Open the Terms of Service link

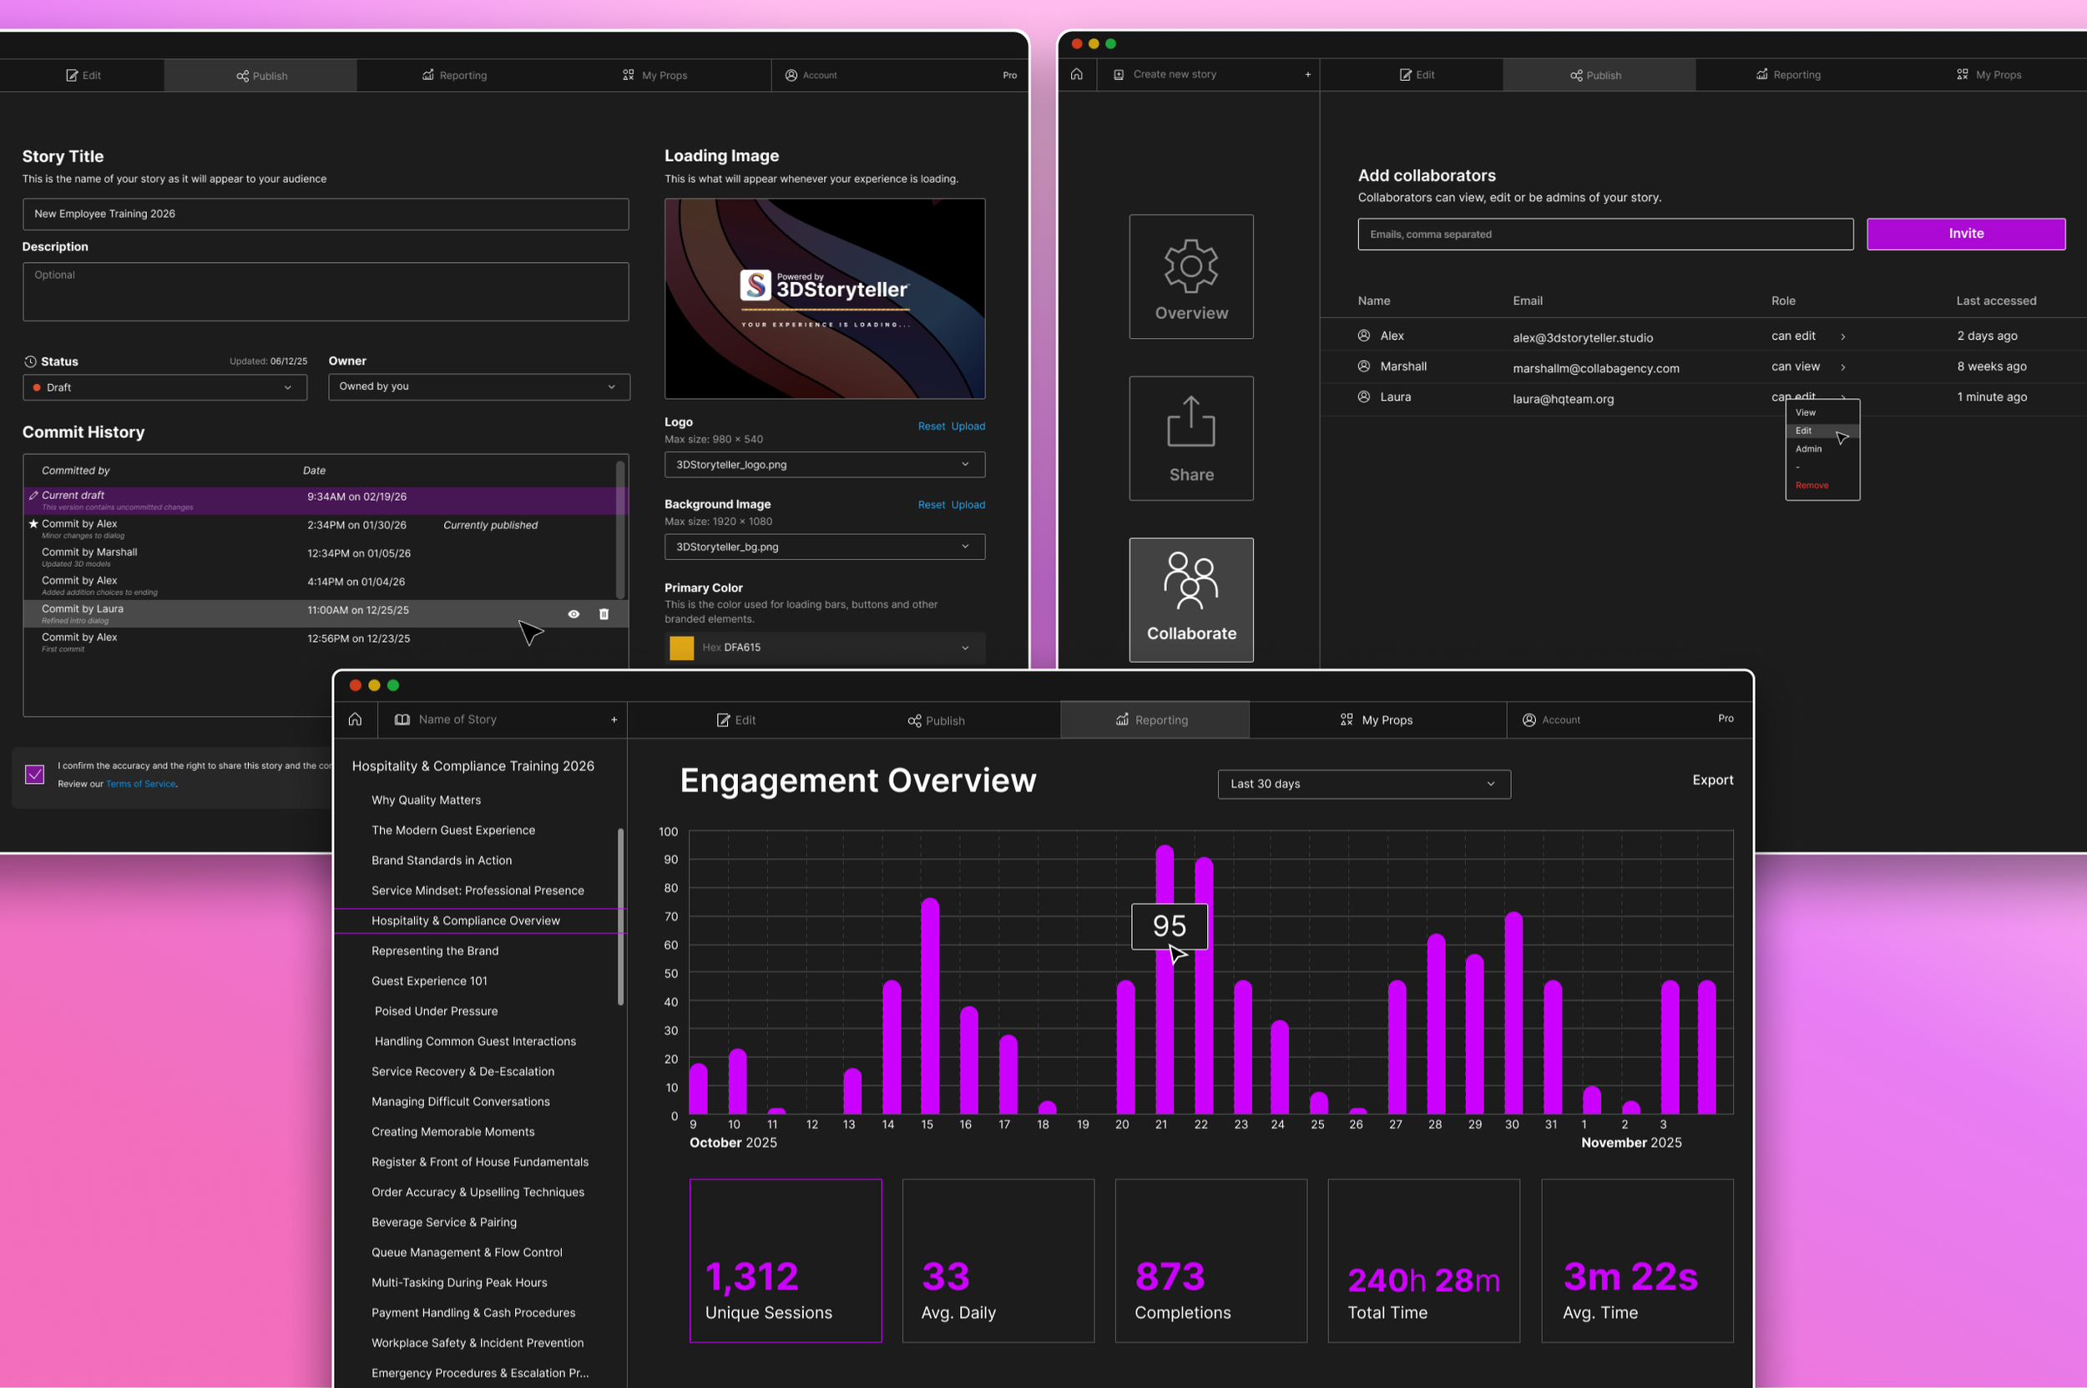point(141,784)
